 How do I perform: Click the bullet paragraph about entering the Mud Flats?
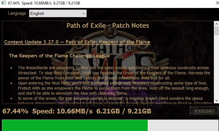tap(113, 88)
